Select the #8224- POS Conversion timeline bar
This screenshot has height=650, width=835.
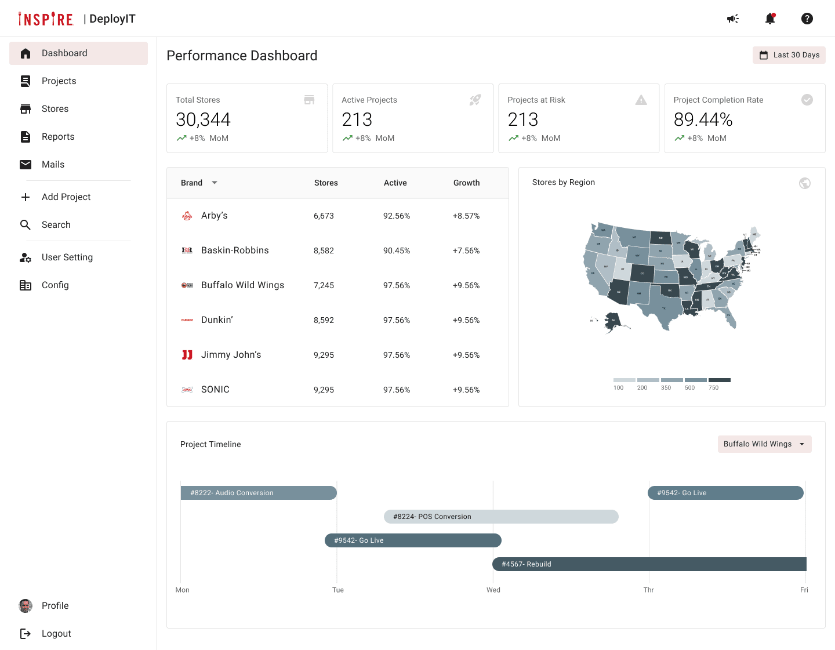[x=501, y=517]
